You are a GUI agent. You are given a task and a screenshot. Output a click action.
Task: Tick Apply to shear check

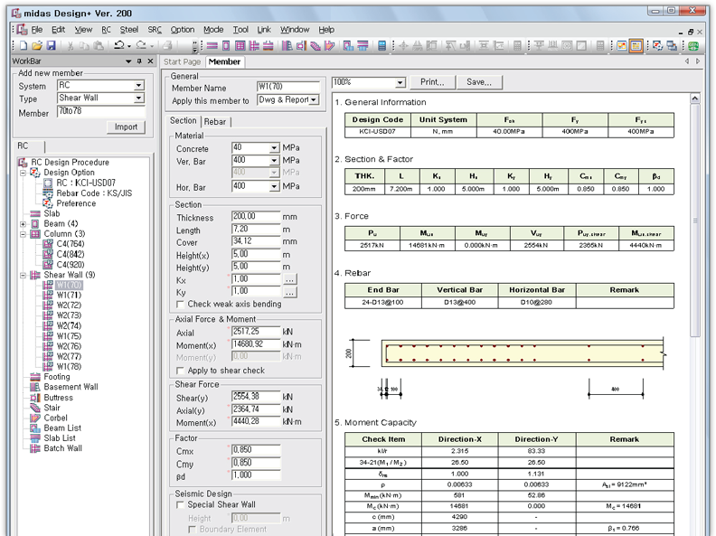click(x=181, y=371)
